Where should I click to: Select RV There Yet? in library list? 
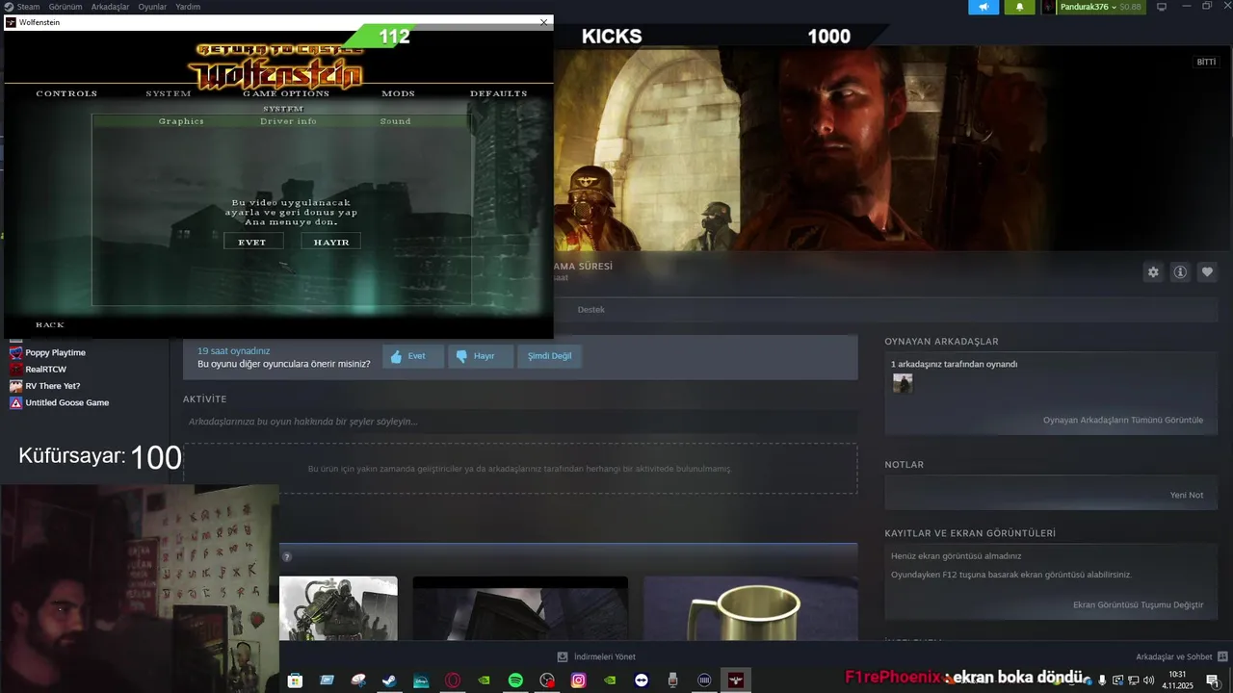coord(52,386)
